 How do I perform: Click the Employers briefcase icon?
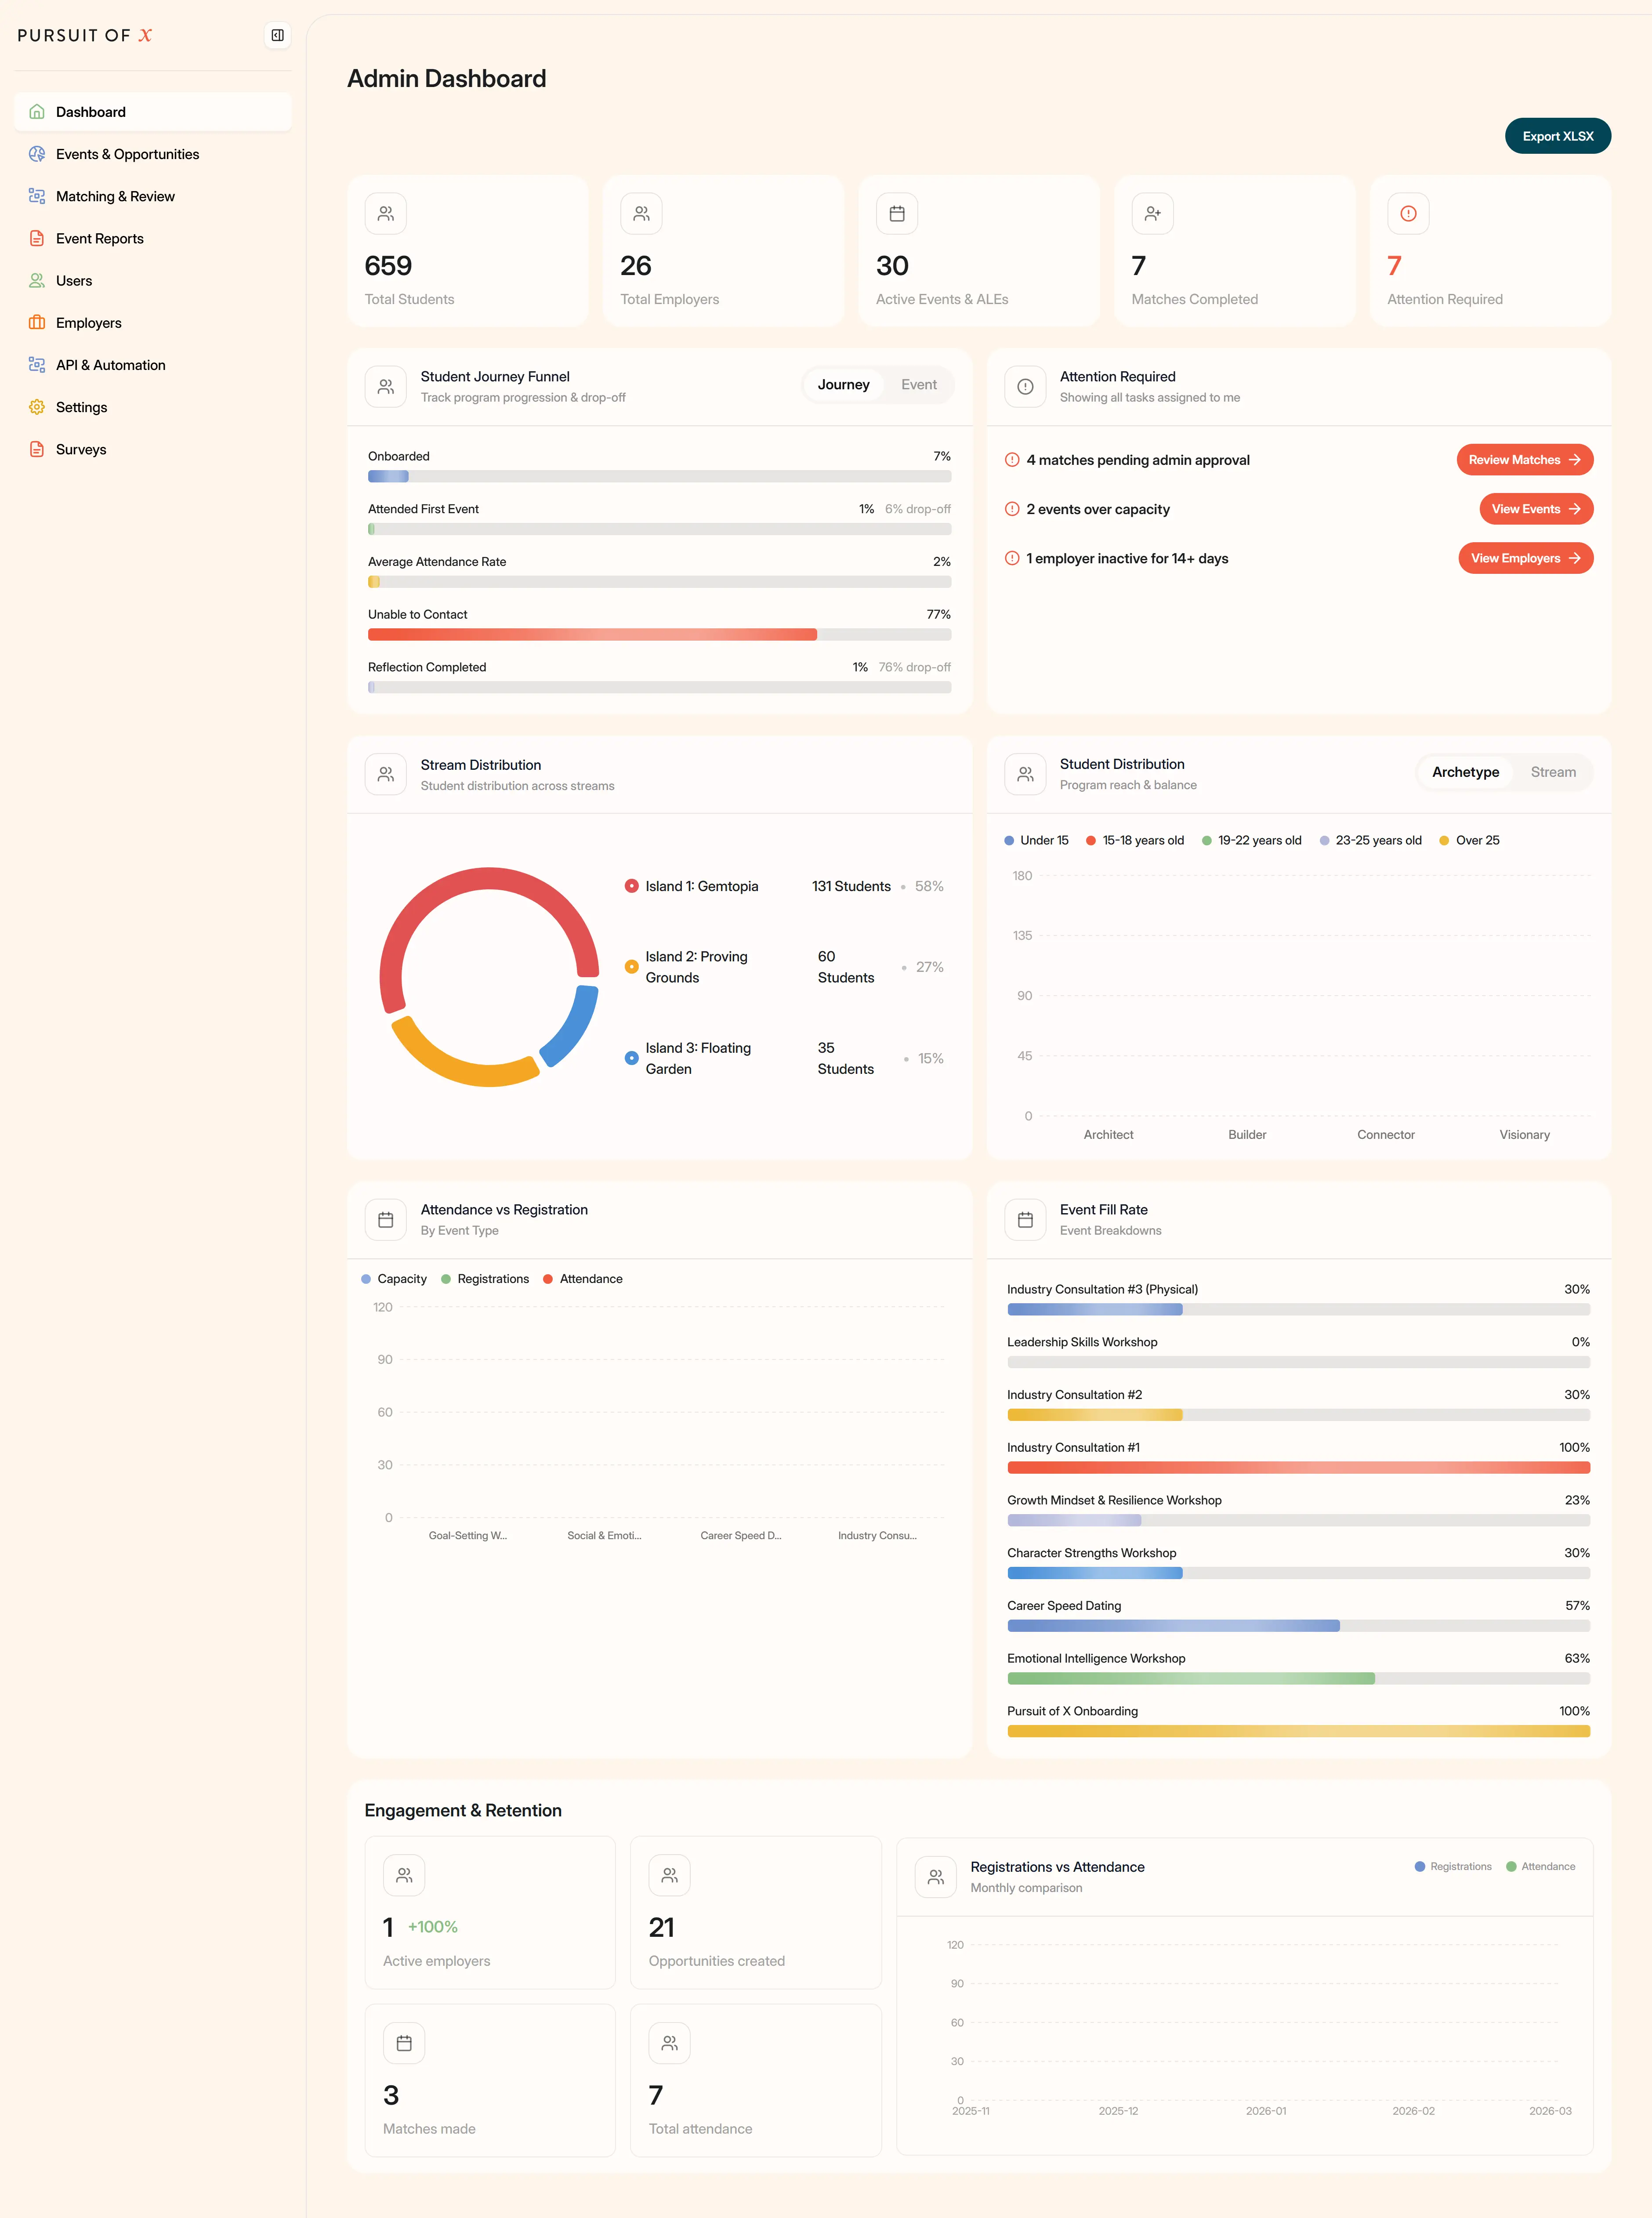point(37,323)
